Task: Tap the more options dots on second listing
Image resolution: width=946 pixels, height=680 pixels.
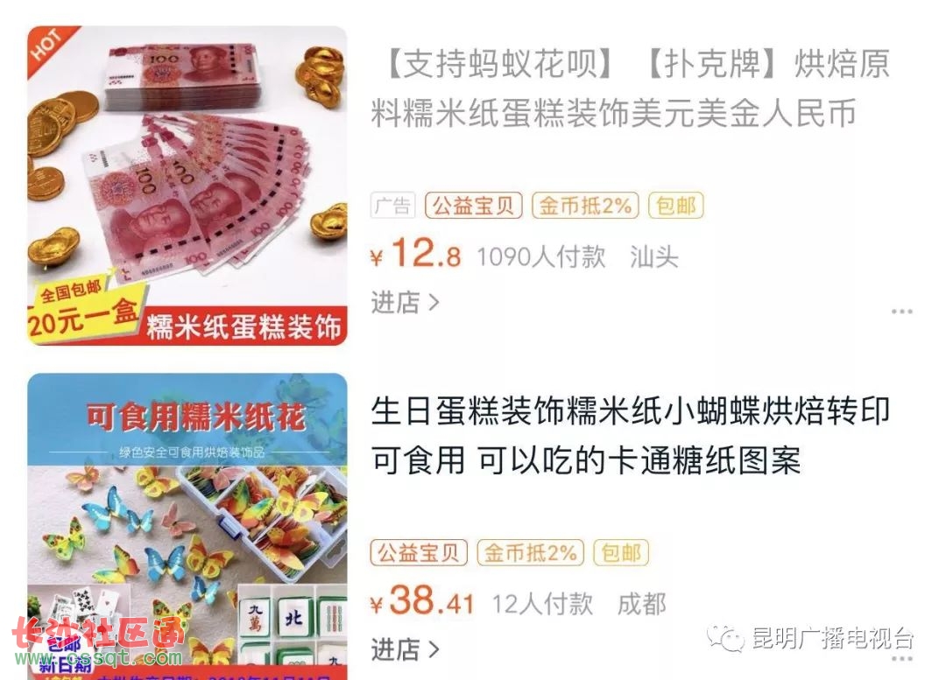Action: (x=901, y=659)
